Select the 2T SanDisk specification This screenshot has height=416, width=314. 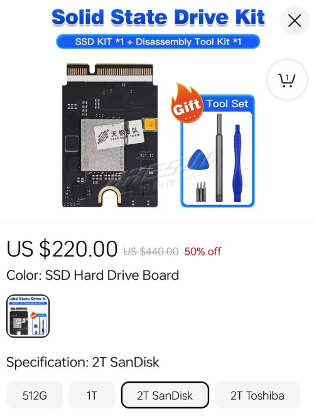(x=165, y=395)
